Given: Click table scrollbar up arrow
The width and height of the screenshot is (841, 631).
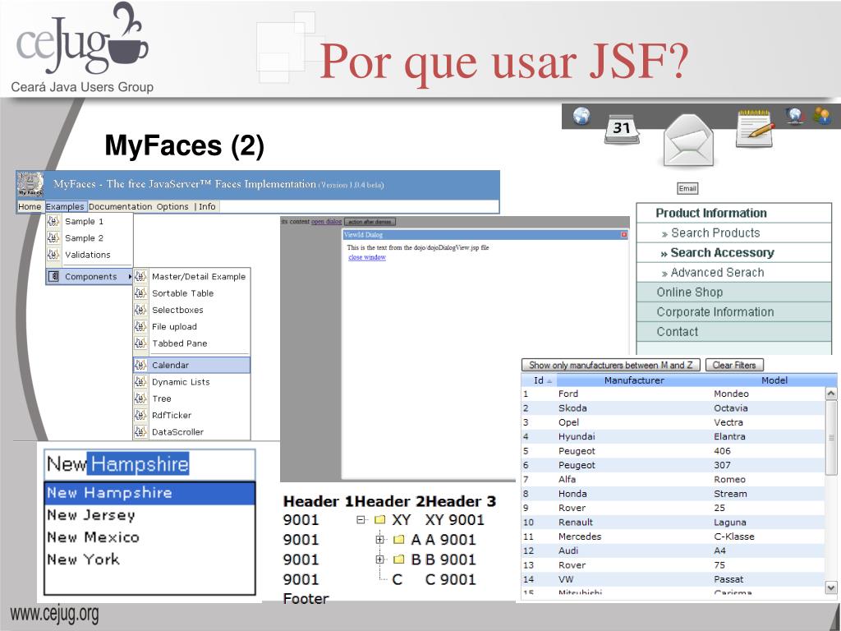Looking at the screenshot, I should (831, 394).
